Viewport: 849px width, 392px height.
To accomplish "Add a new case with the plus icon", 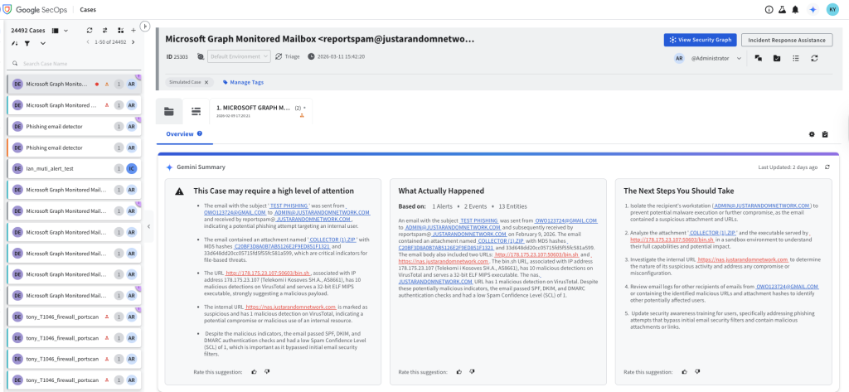I will pyautogui.click(x=133, y=31).
